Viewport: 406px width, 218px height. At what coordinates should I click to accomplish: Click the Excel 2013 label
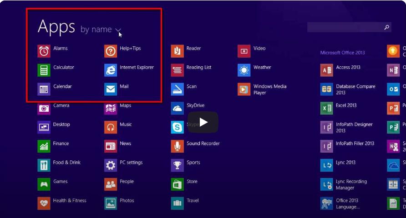point(346,105)
